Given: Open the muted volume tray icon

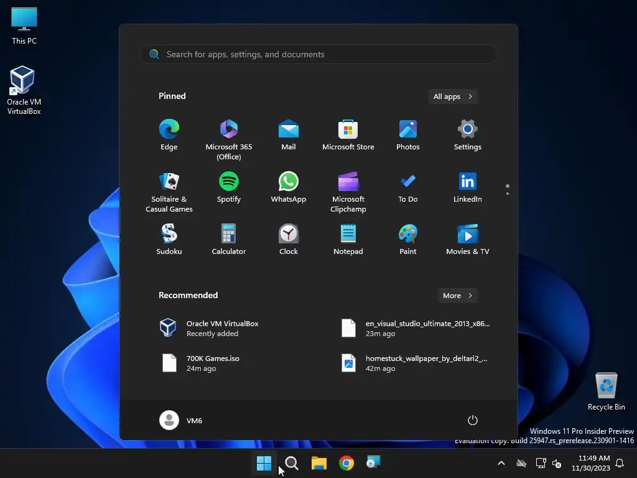Looking at the screenshot, I should 557,463.
